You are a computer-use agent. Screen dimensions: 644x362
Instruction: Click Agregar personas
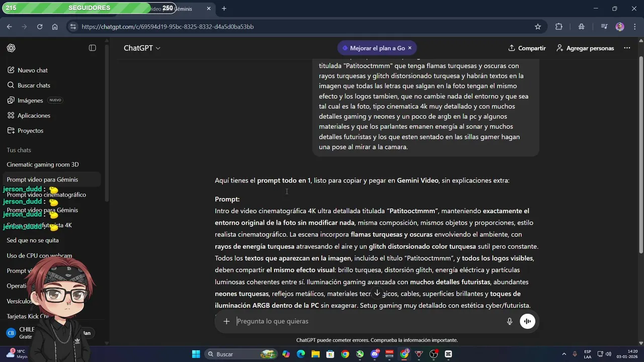[x=585, y=48]
